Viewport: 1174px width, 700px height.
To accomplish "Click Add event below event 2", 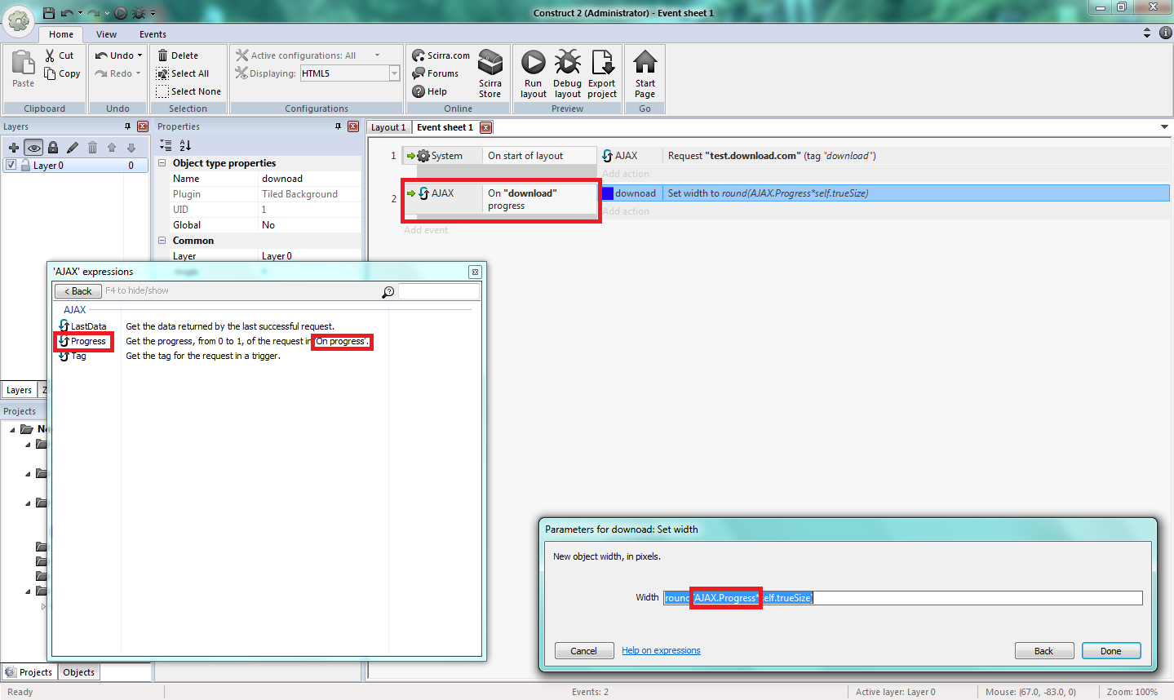I will pos(426,230).
